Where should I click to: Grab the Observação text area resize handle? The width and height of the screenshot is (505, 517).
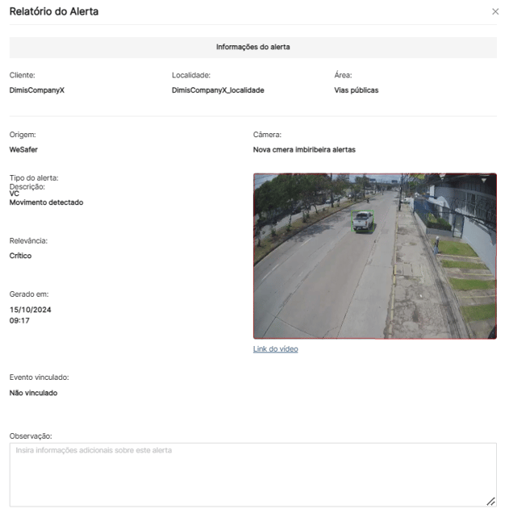click(491, 502)
